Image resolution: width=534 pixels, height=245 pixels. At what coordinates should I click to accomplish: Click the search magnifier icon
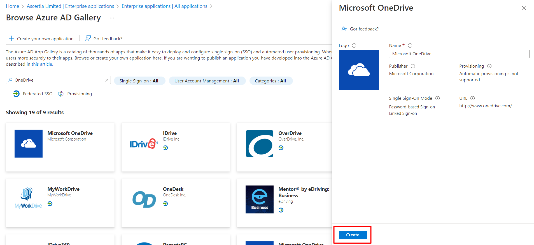click(x=10, y=80)
